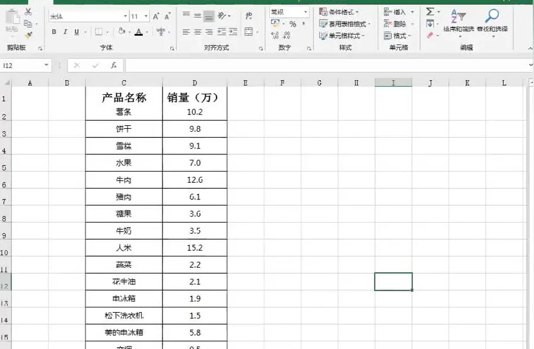Screen dimensions: 534x349
Task: Click the cell containing 松下洗衣机
Action: (124, 316)
